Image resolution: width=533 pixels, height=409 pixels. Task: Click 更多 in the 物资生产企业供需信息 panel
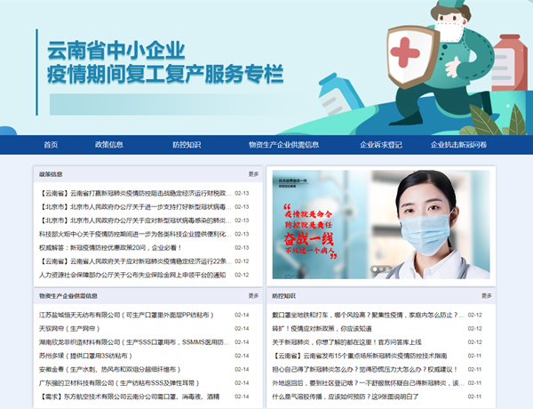point(253,295)
